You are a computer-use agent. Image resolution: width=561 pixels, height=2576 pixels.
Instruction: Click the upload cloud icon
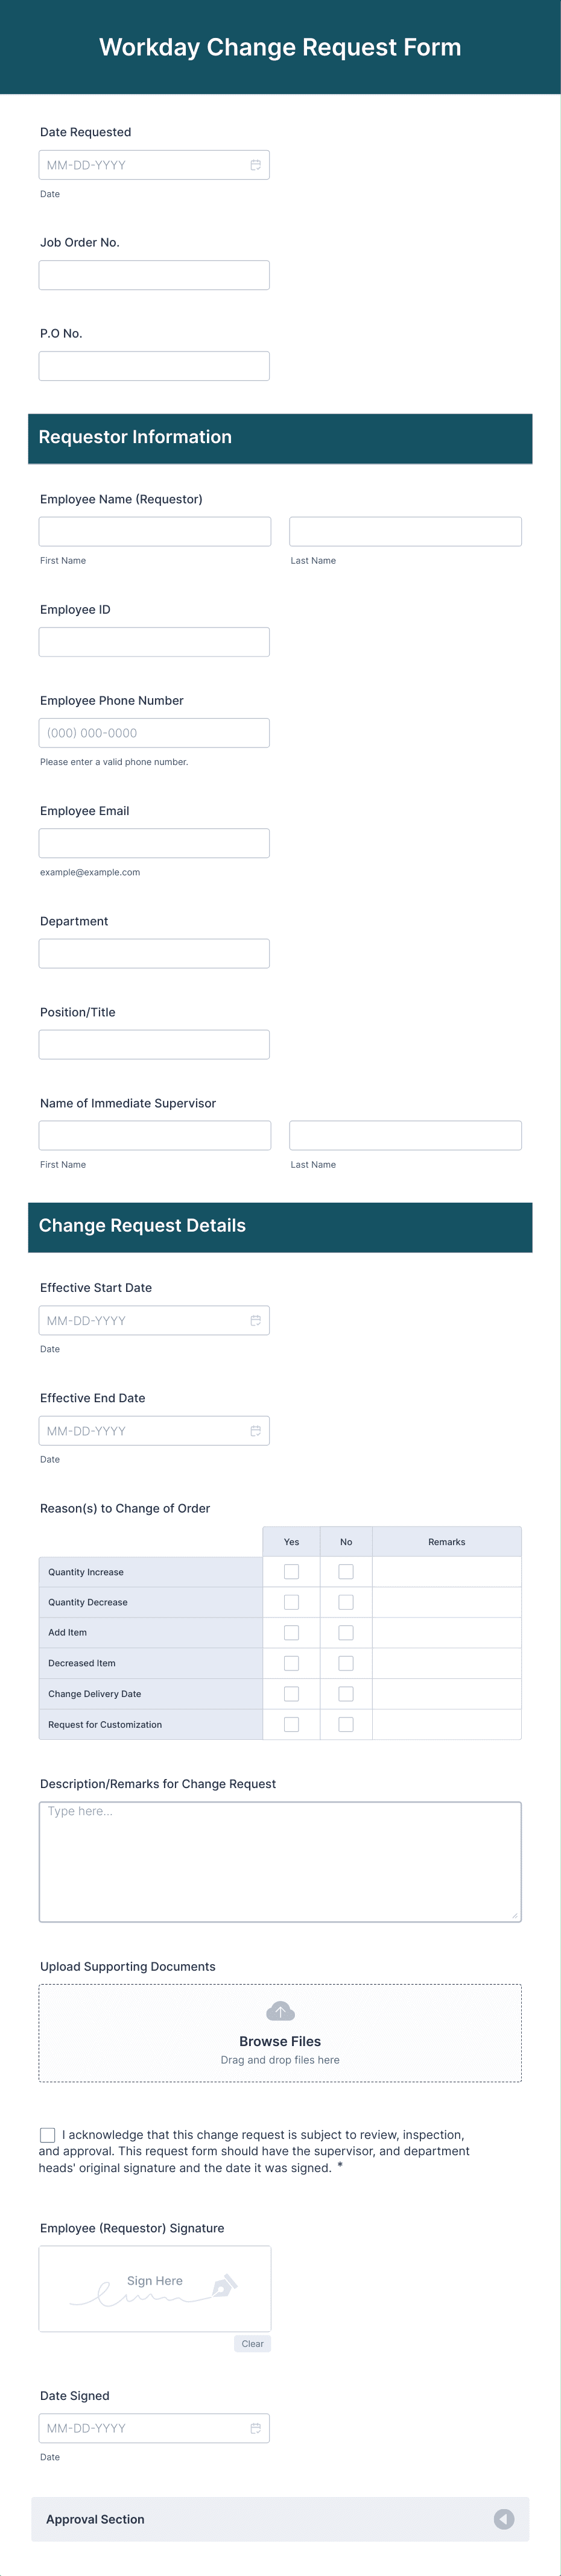[280, 2010]
